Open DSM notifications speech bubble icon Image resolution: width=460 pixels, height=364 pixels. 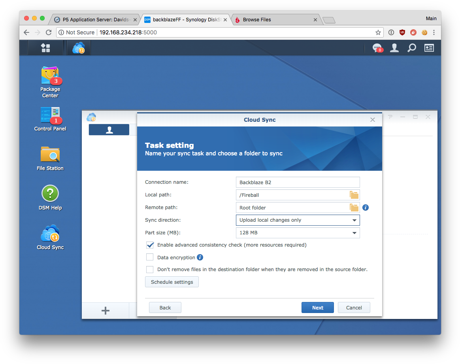(x=377, y=48)
